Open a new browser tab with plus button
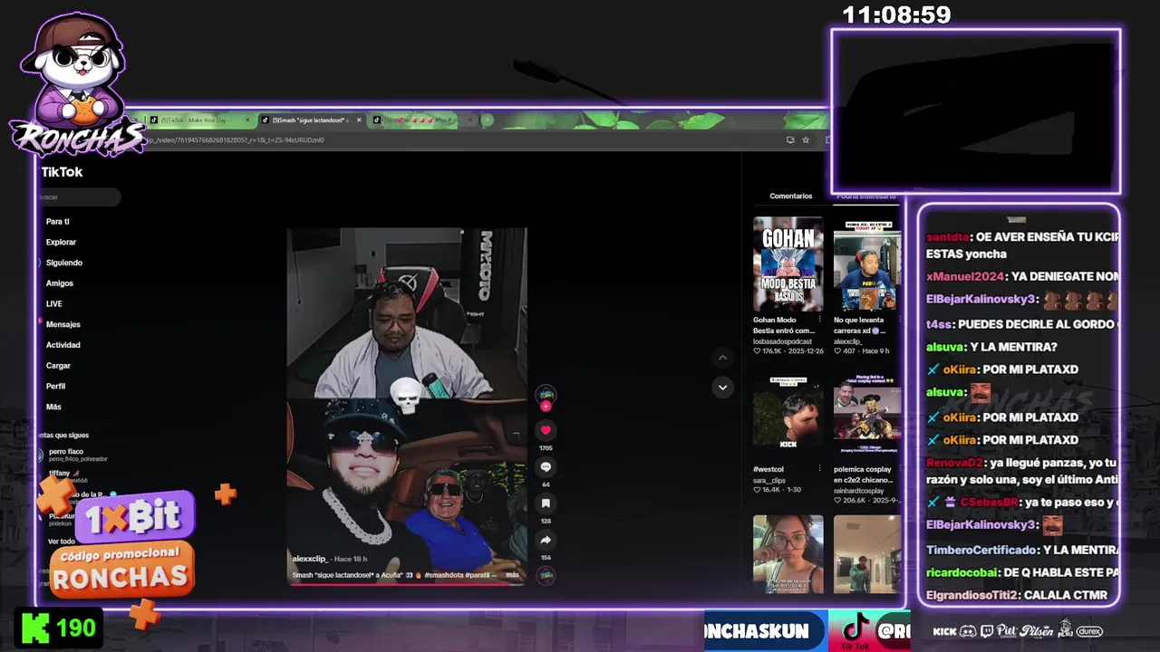 [488, 120]
